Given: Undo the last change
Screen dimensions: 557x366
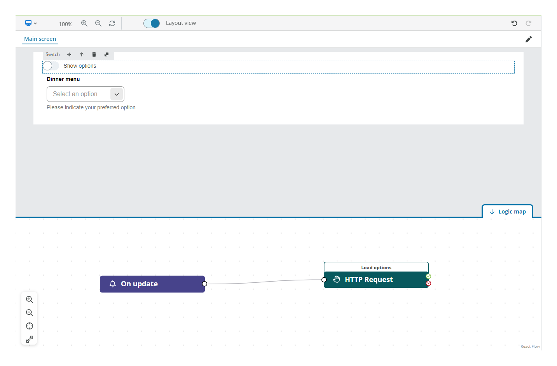Looking at the screenshot, I should [514, 23].
